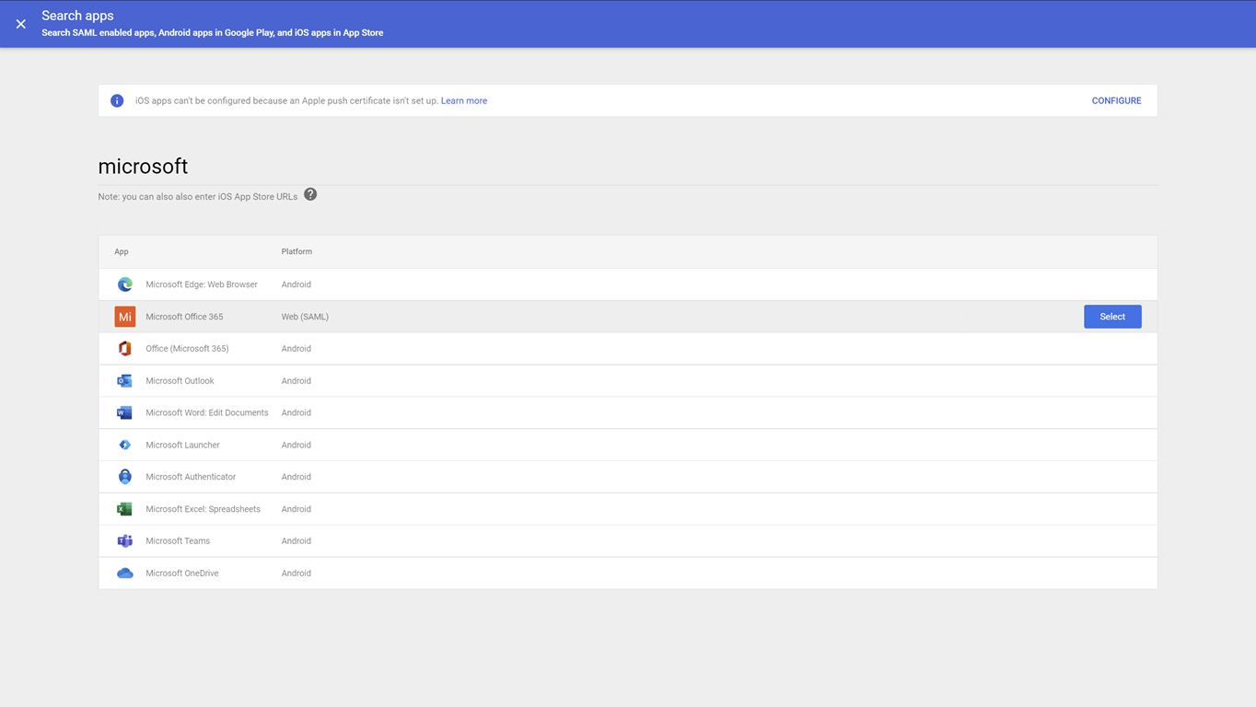Click the Microsoft Outlook icon
1256x707 pixels.
click(x=124, y=381)
